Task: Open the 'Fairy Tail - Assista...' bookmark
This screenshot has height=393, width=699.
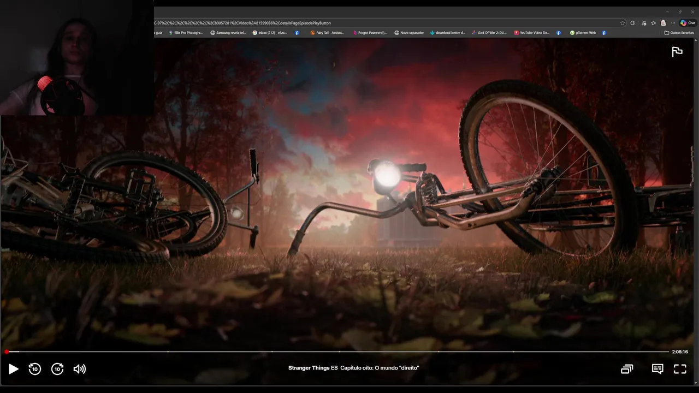Action: click(327, 33)
